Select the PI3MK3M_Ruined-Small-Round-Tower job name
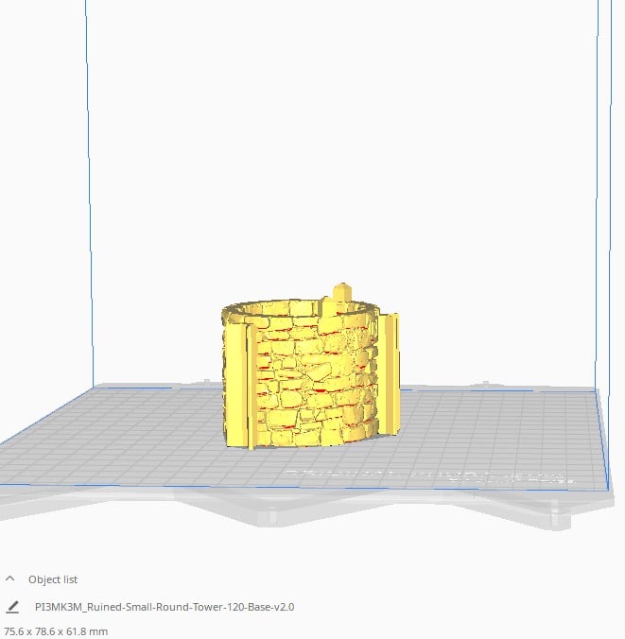This screenshot has height=639, width=625. (x=165, y=607)
